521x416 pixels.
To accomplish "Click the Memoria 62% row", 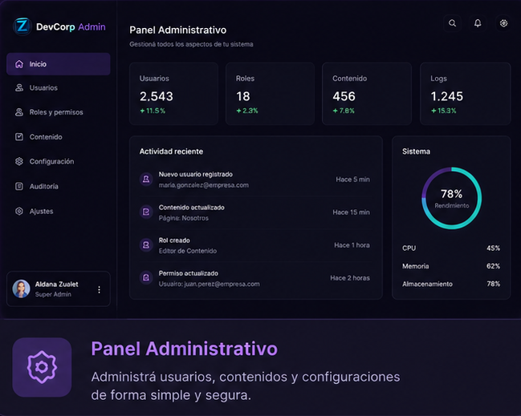I will [451, 266].
